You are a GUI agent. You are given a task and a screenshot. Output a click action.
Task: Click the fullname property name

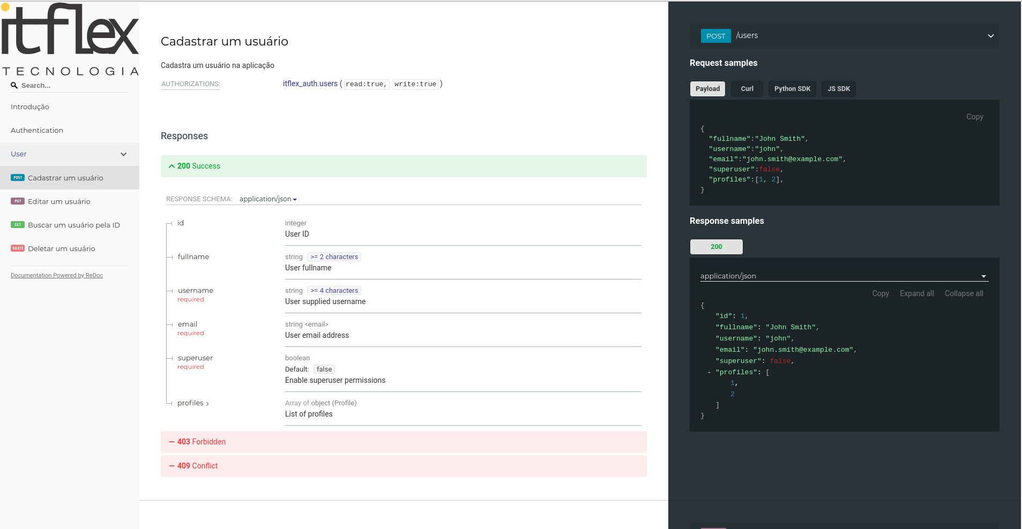click(193, 257)
